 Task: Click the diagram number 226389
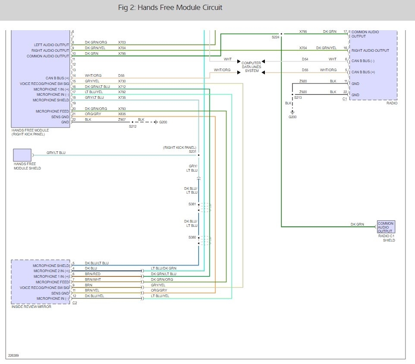[13, 356]
